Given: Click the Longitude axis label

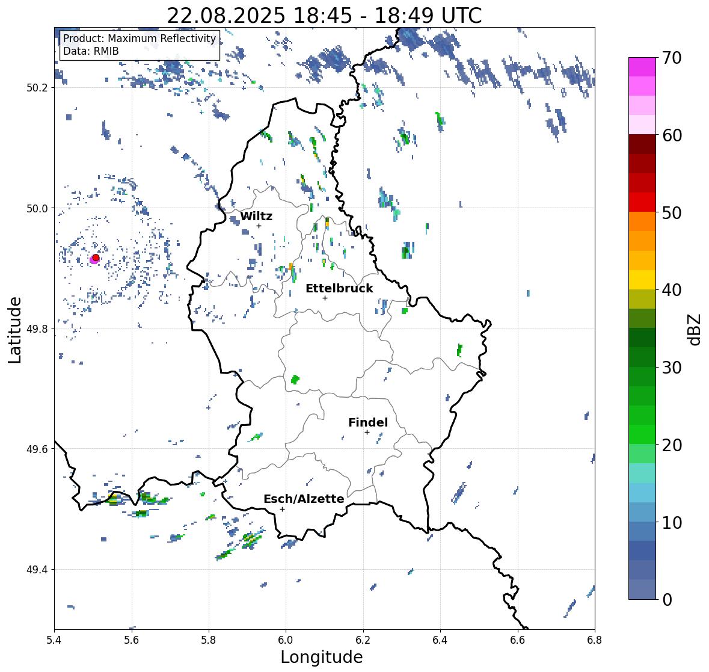Looking at the screenshot, I should click(x=322, y=657).
